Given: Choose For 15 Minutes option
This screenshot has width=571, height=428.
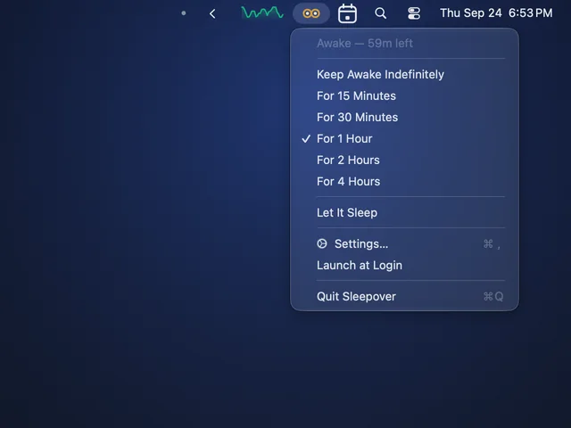Looking at the screenshot, I should 404,96.
